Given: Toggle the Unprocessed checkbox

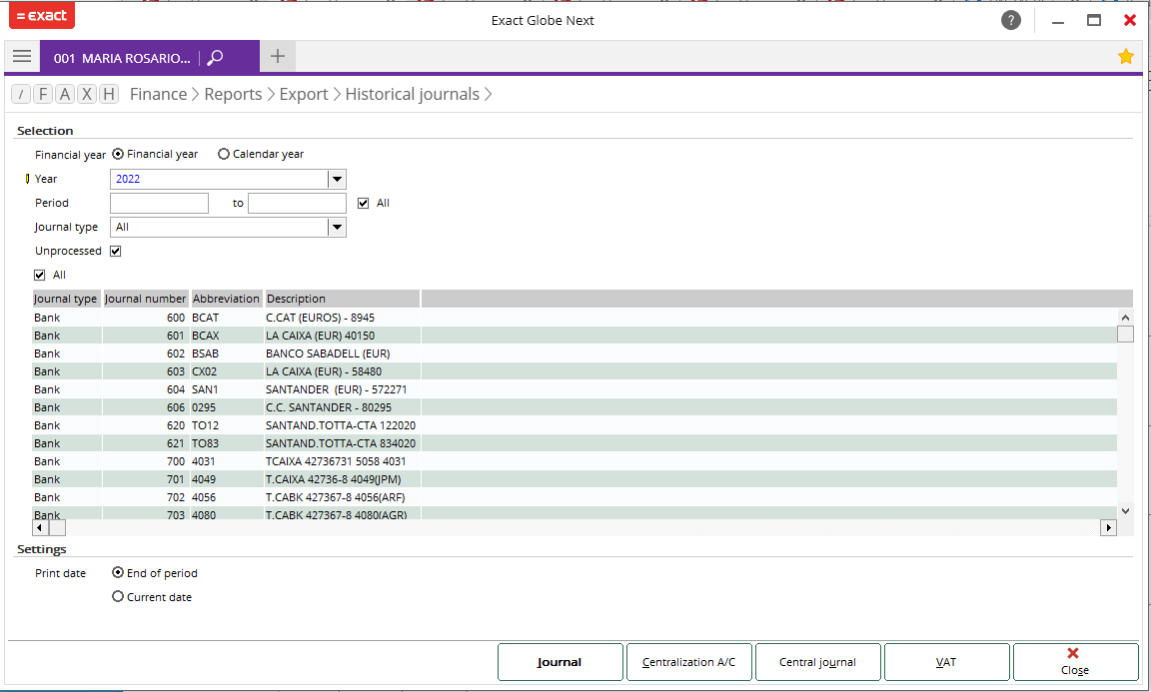Looking at the screenshot, I should [x=115, y=251].
